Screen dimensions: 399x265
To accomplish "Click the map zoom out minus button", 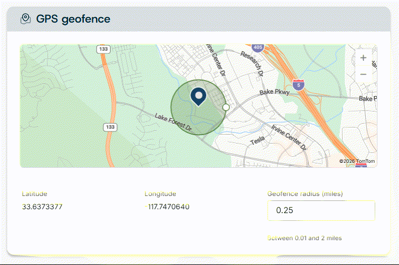I will pyautogui.click(x=363, y=75).
